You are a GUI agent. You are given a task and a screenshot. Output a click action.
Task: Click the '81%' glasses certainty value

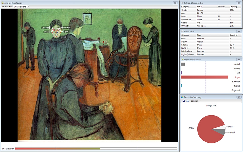pos(232,23)
